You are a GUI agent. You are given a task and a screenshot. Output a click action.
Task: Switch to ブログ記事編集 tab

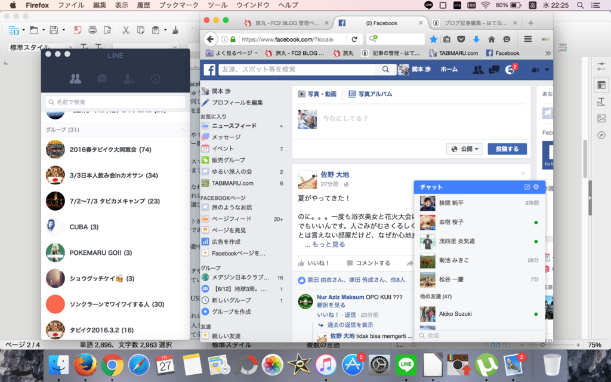(x=476, y=23)
